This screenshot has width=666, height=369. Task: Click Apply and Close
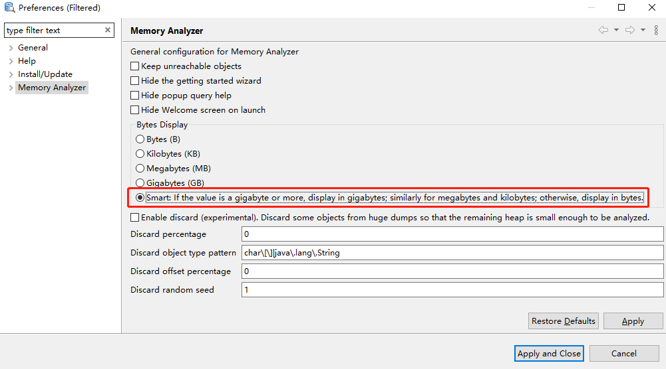(549, 353)
